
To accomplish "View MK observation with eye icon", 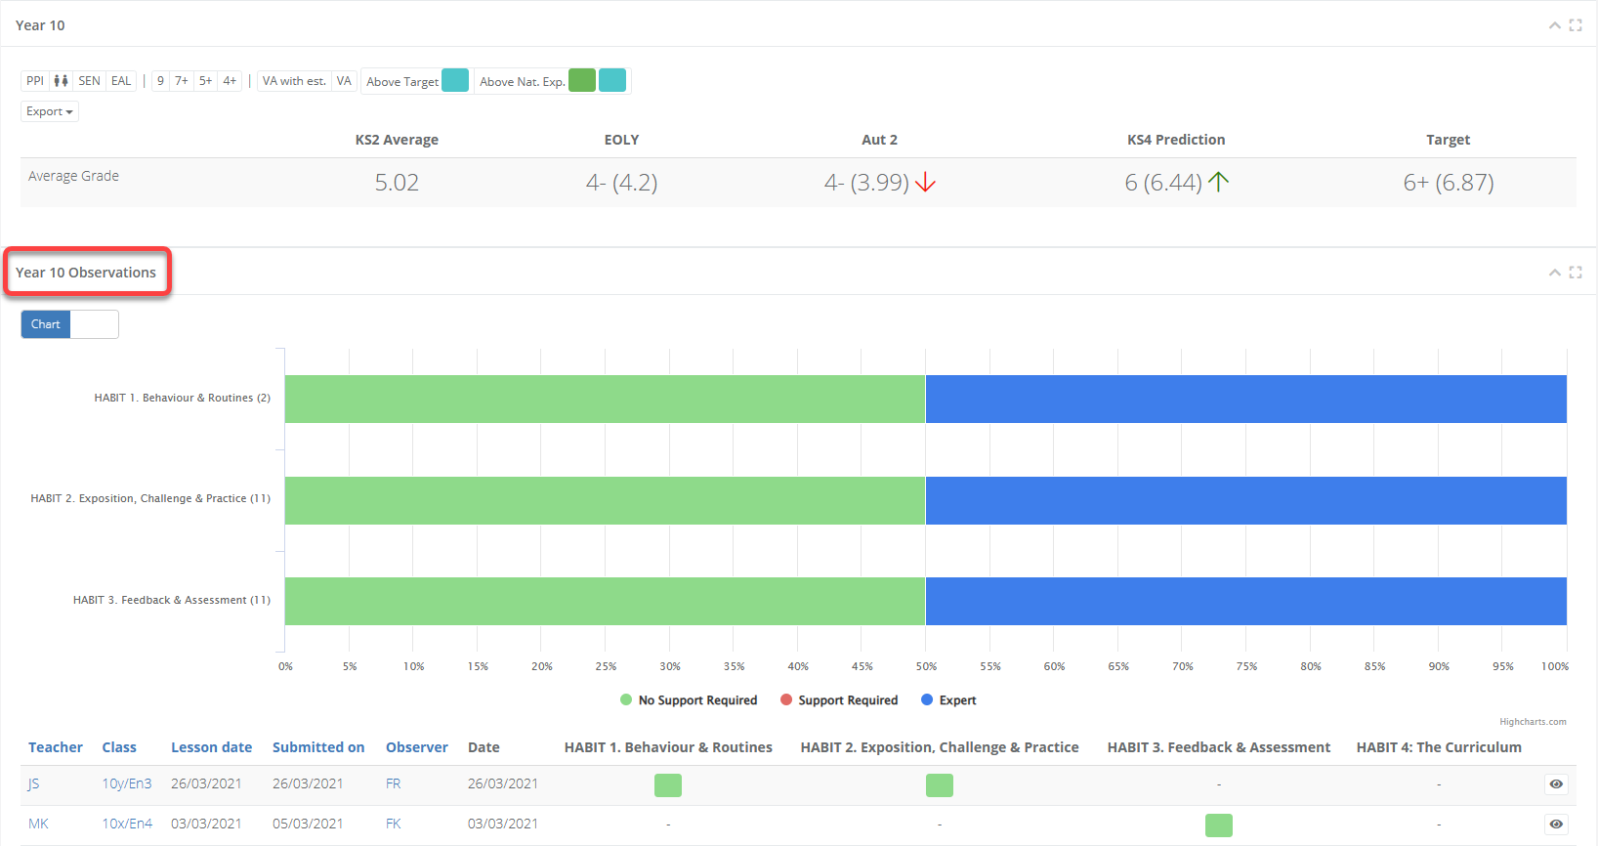I will pos(1556,825).
